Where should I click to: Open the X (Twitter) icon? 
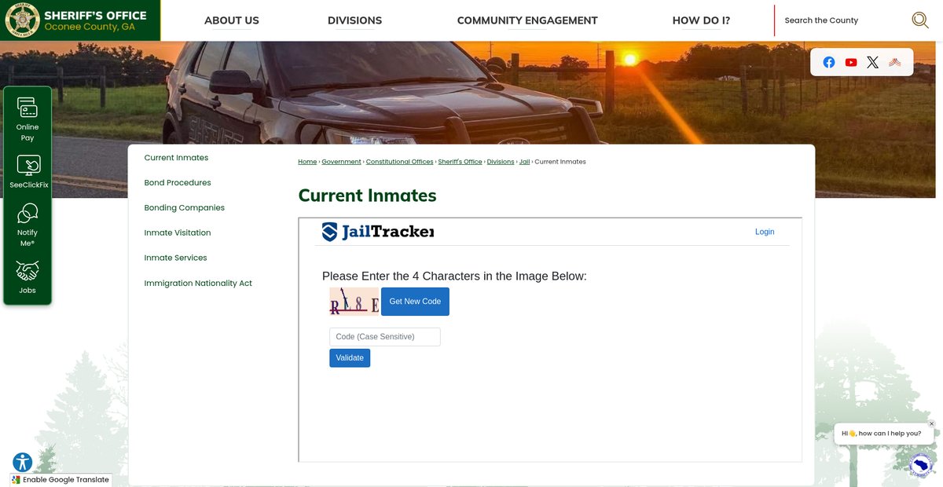(x=872, y=62)
